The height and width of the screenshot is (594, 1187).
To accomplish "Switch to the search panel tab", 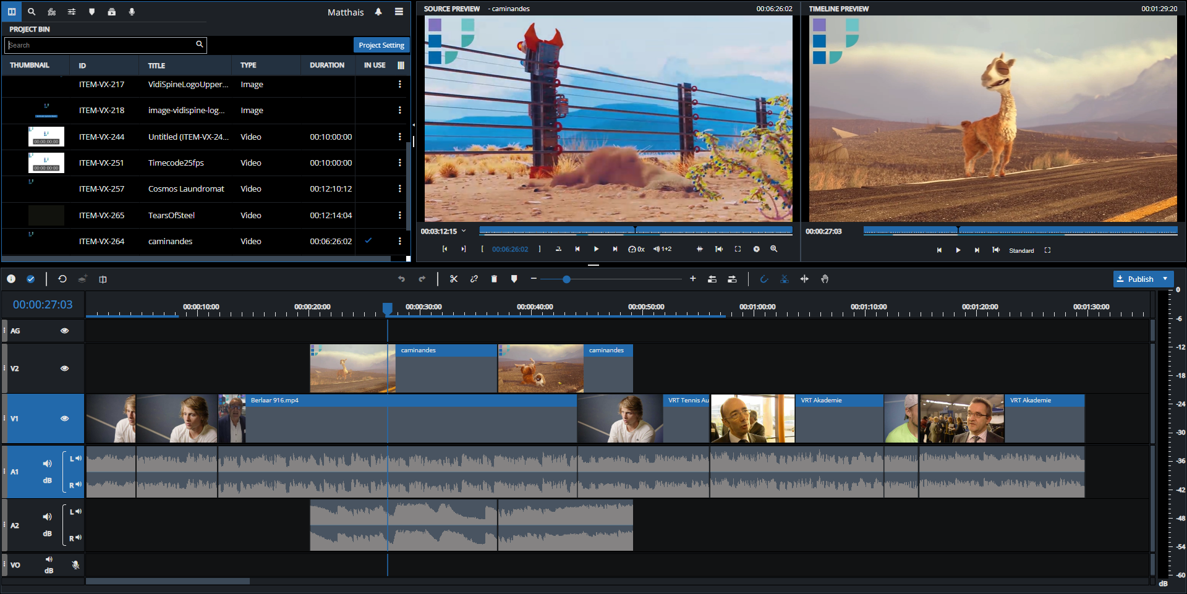I will 32,12.
